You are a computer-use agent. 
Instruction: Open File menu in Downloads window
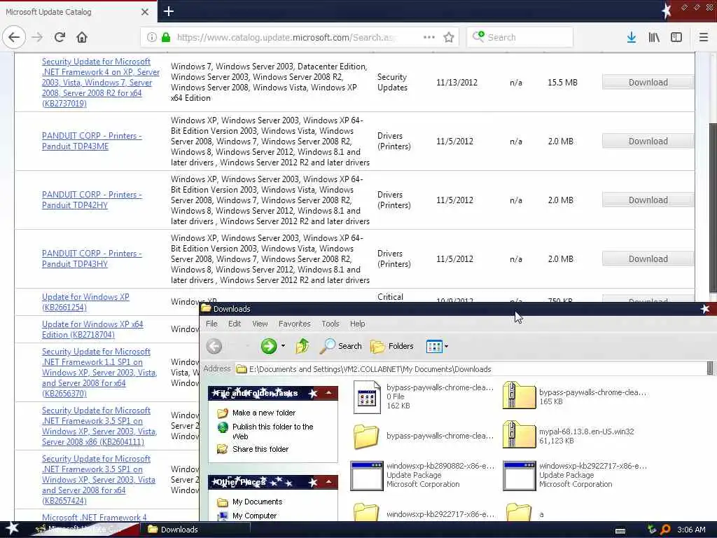211,324
